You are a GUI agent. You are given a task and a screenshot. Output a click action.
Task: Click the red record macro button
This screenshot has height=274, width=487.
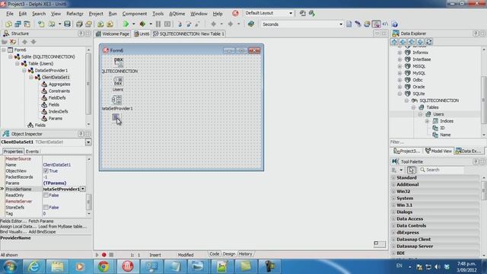click(104, 255)
